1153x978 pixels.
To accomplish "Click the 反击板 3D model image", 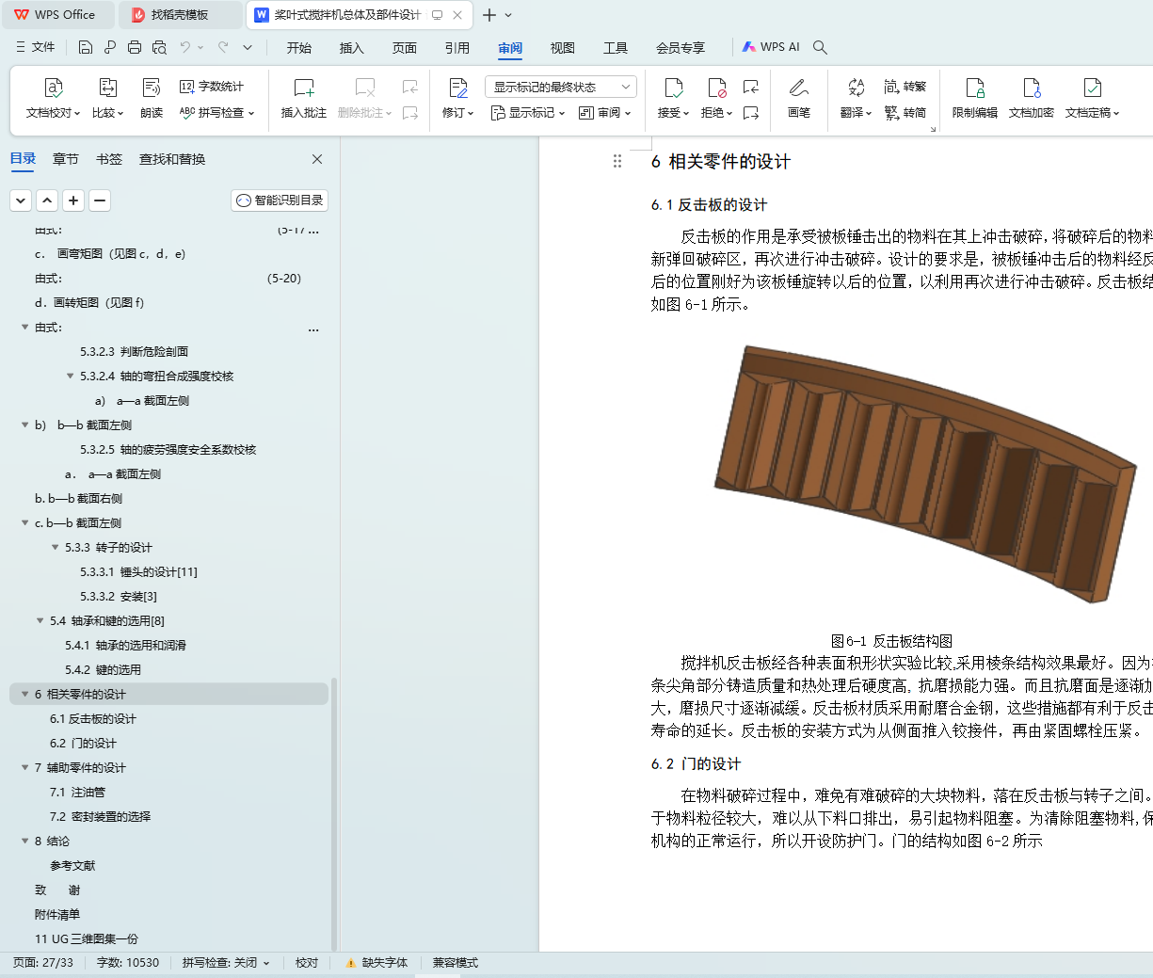I will (926, 474).
